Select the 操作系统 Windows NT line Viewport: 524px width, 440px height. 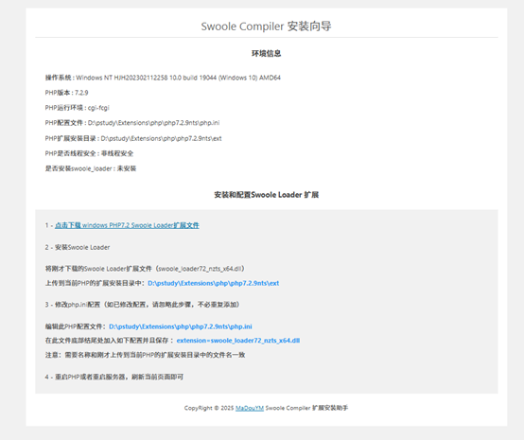163,78
